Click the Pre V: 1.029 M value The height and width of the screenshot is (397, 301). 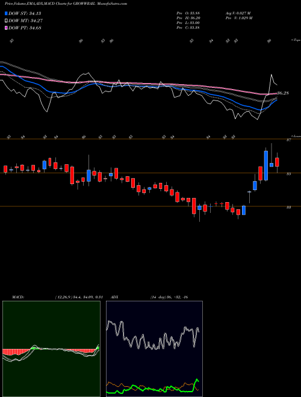(238, 18)
